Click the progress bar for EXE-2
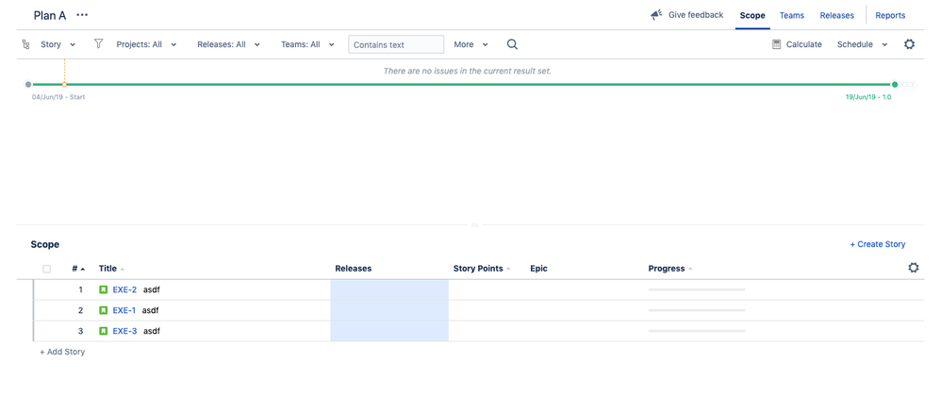This screenshot has width=941, height=396. point(697,289)
